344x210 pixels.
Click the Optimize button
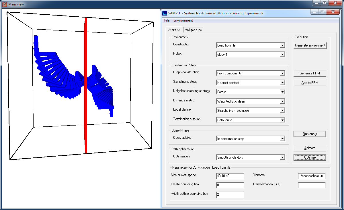tap(310, 157)
